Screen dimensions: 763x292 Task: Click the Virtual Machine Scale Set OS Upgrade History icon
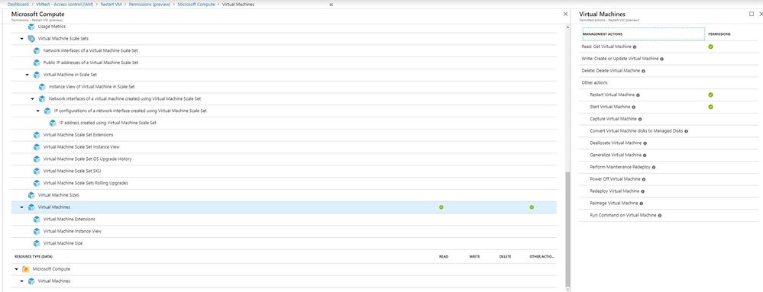pos(37,159)
